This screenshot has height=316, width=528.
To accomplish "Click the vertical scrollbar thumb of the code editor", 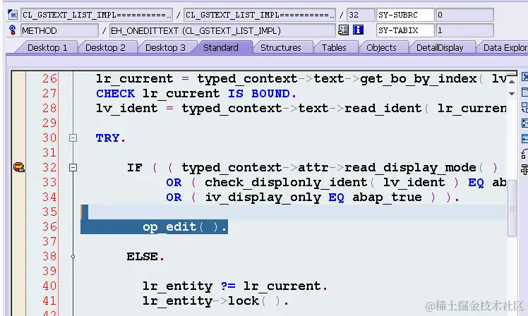I will (x=512, y=208).
